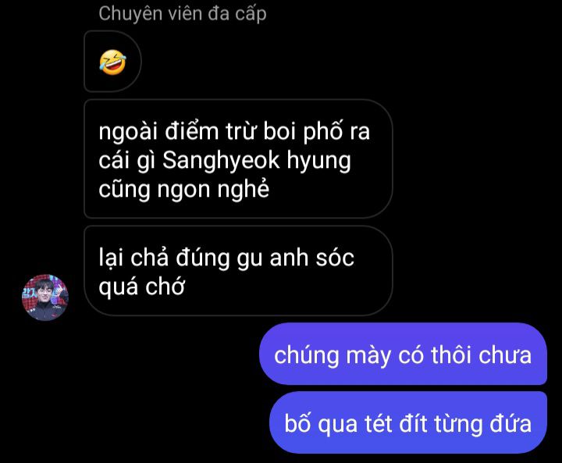The height and width of the screenshot is (463, 562).
Task: Tap the laughing emoji in first message
Action: click(112, 62)
